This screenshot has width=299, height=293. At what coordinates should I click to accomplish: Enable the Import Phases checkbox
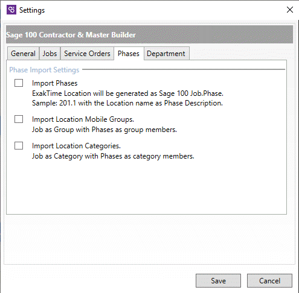[19, 83]
